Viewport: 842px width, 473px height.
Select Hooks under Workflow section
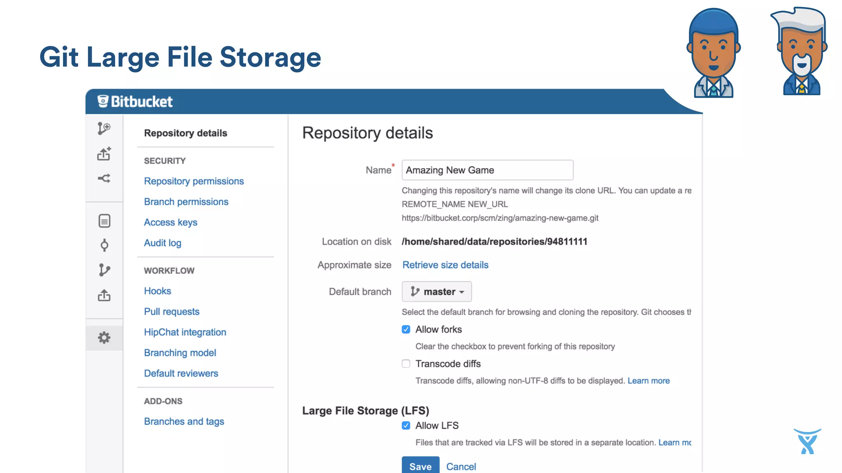tap(157, 291)
